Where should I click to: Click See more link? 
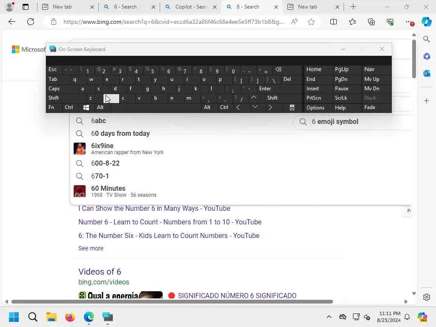[x=91, y=248]
